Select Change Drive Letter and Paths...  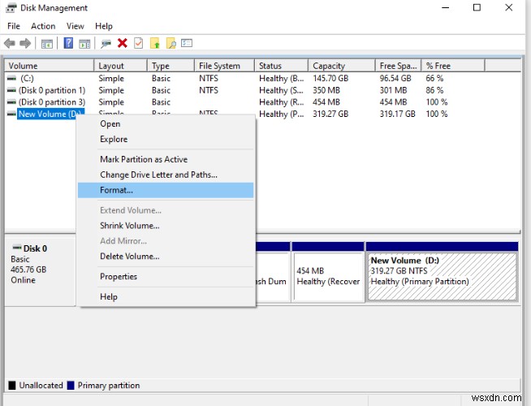[x=166, y=175]
